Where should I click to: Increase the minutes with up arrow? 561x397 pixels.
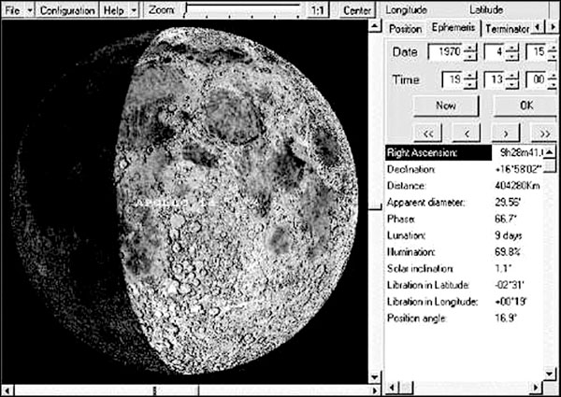tap(512, 76)
